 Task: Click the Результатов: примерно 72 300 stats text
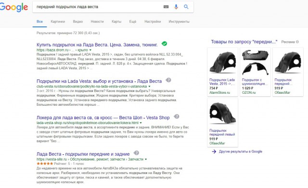(68, 33)
